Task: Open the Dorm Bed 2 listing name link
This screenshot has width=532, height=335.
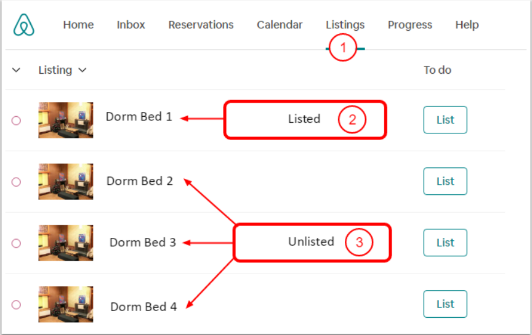Action: 140,181
